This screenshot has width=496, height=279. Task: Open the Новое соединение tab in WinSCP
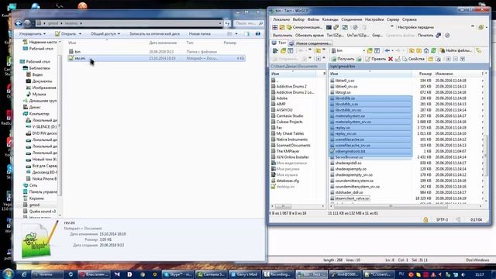(310, 43)
